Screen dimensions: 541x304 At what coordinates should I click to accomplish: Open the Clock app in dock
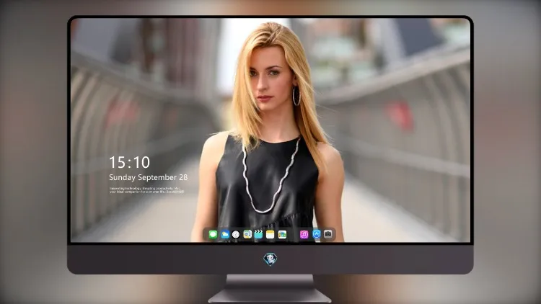236,234
